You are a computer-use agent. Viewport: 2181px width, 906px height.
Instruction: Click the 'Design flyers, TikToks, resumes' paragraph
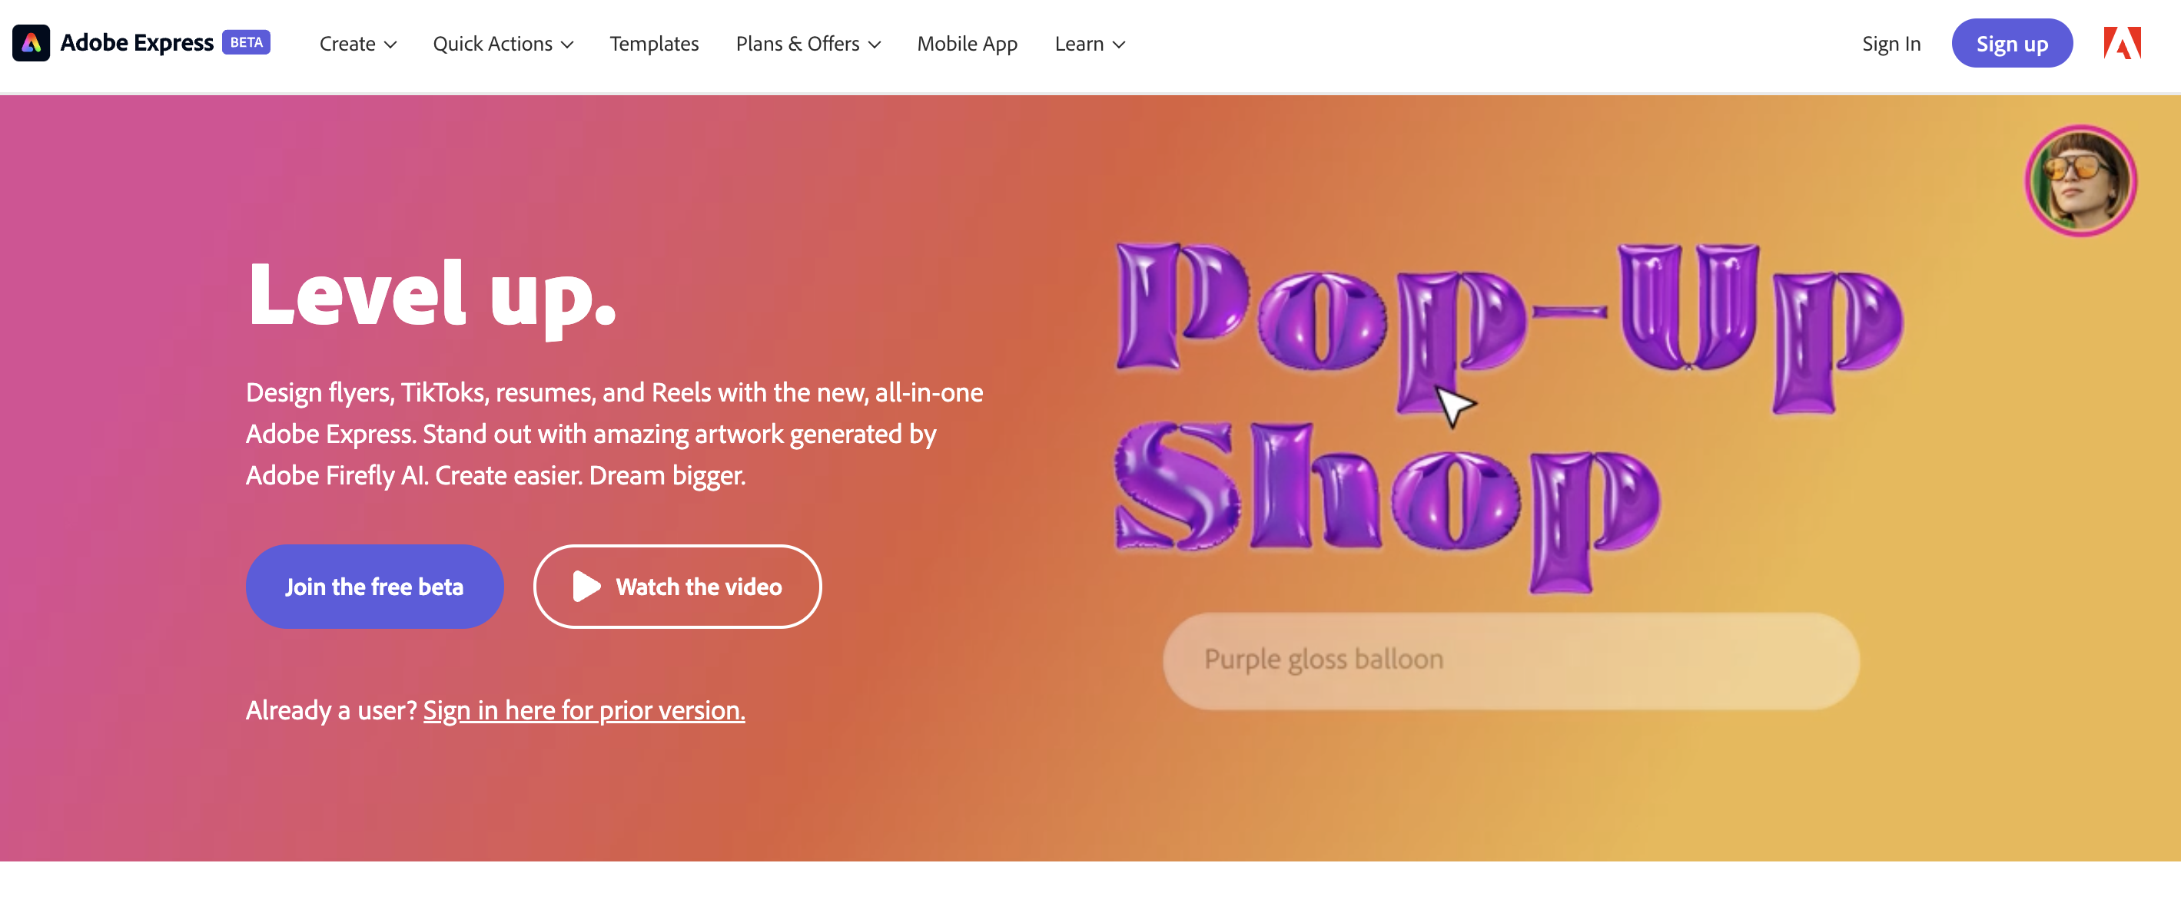coord(614,434)
